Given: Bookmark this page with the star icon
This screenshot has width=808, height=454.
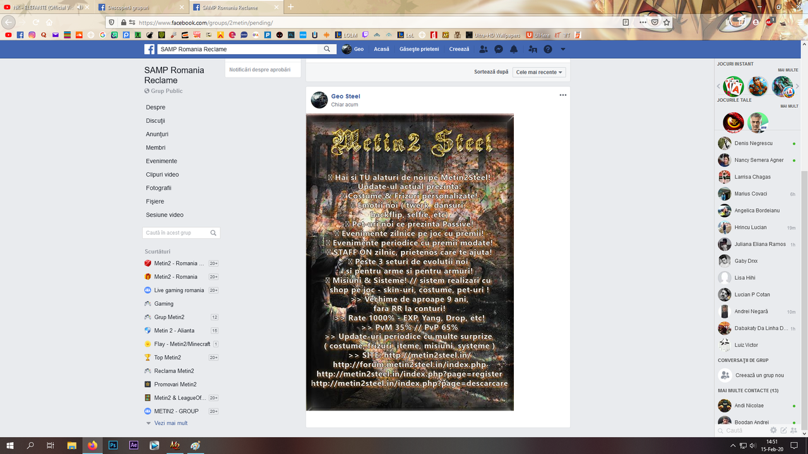Looking at the screenshot, I should pyautogui.click(x=667, y=22).
